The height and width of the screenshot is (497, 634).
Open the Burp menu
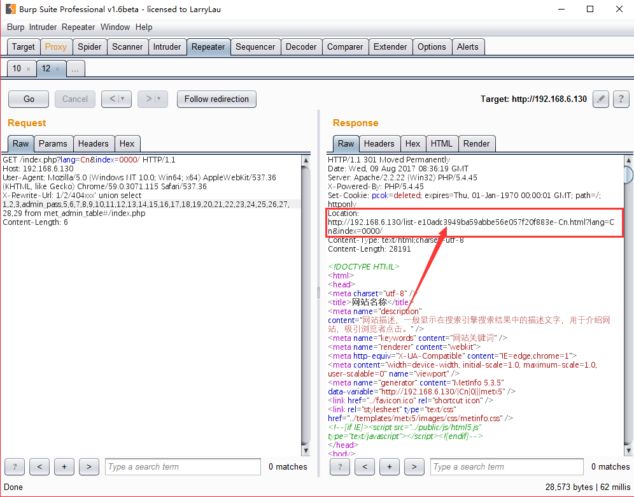[x=15, y=27]
